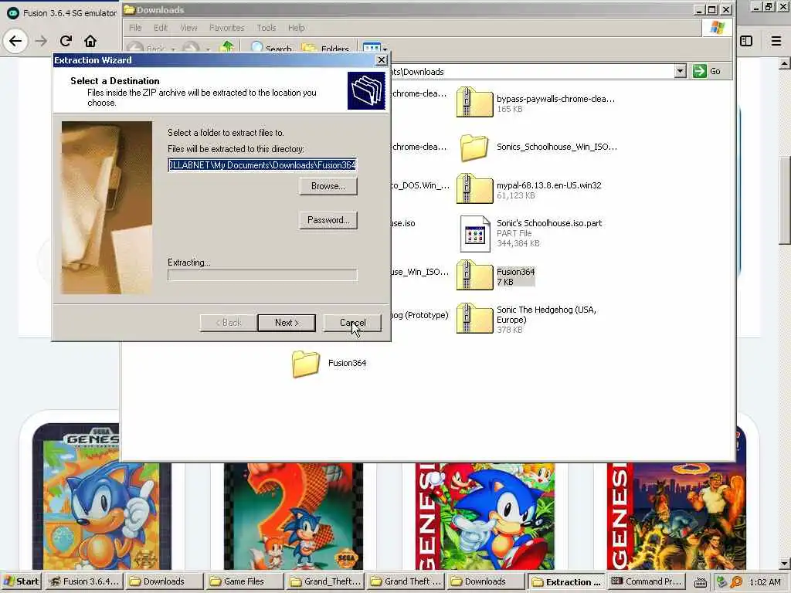
Task: Switch to Grand_Theft taskbar item
Action: click(x=324, y=581)
